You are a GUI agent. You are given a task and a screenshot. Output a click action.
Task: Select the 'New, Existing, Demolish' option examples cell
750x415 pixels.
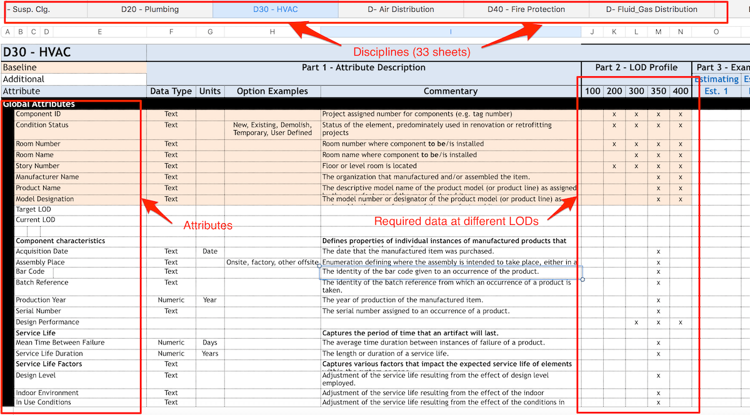(272, 129)
